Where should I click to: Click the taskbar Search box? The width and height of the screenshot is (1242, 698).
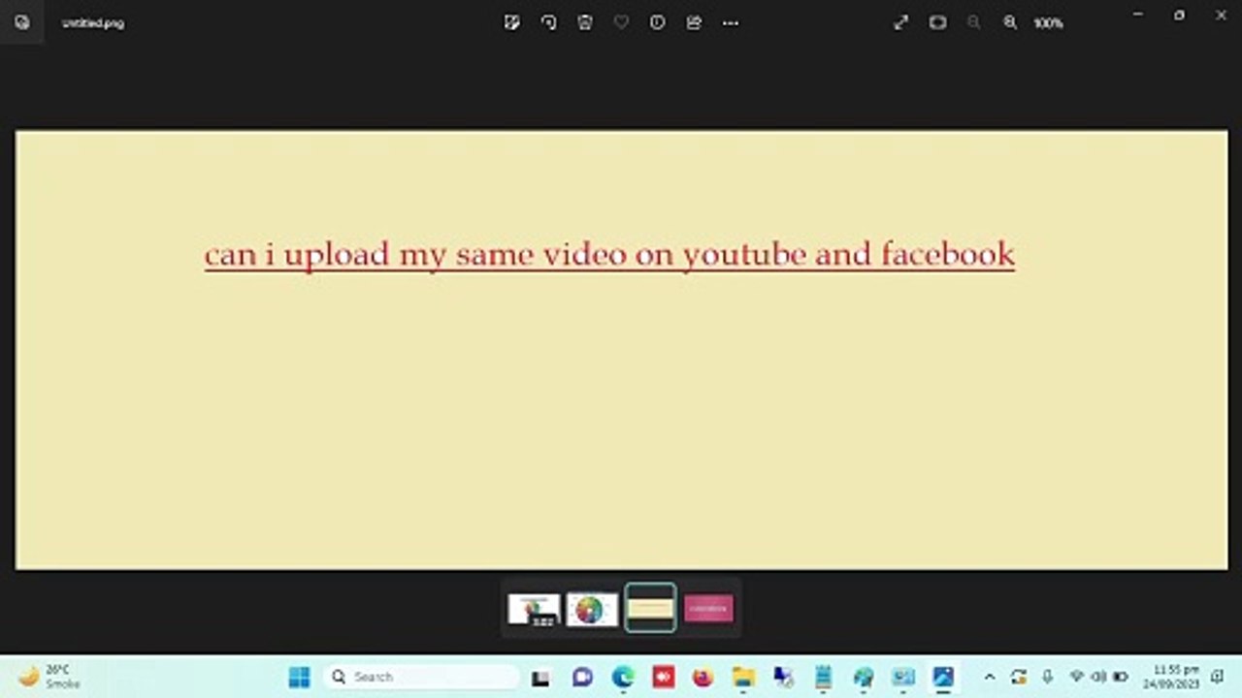(421, 677)
